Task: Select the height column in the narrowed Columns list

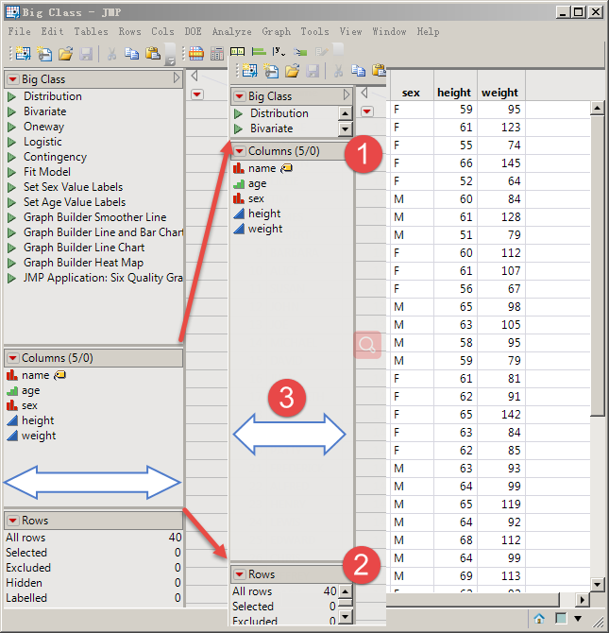Action: click(x=264, y=214)
